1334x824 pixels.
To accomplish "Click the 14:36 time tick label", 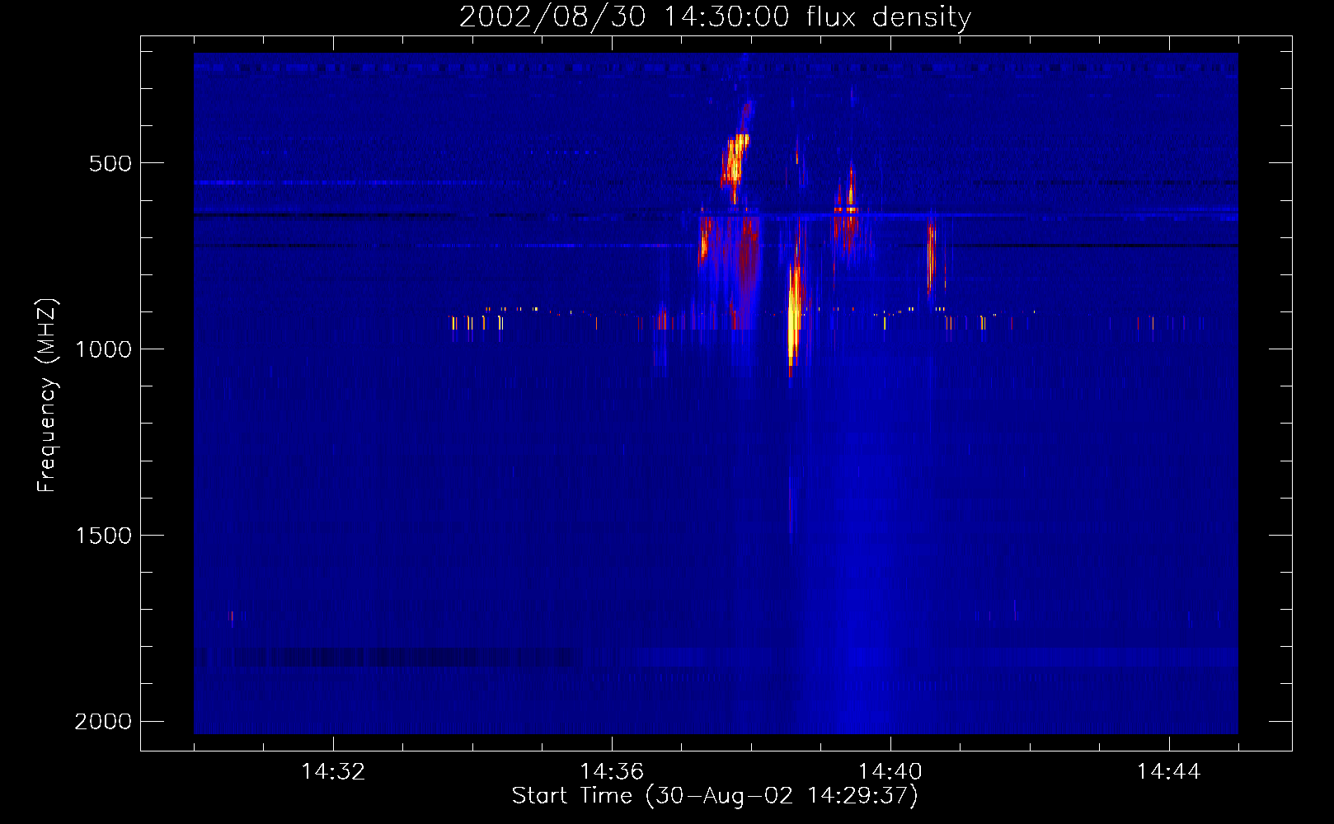I will [x=612, y=772].
